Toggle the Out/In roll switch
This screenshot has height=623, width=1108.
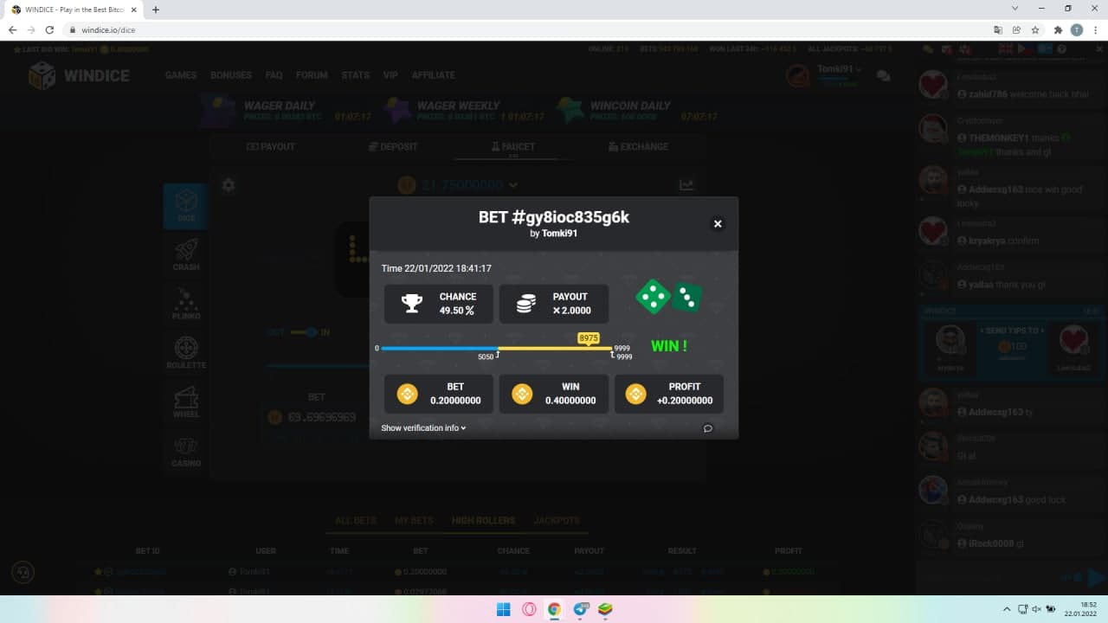[303, 332]
